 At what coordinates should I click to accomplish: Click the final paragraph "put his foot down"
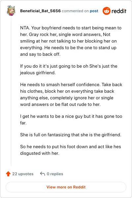[71, 150]
